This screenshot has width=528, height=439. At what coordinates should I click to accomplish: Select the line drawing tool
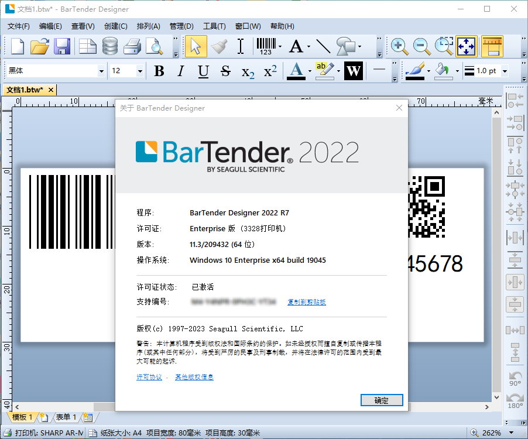point(323,46)
